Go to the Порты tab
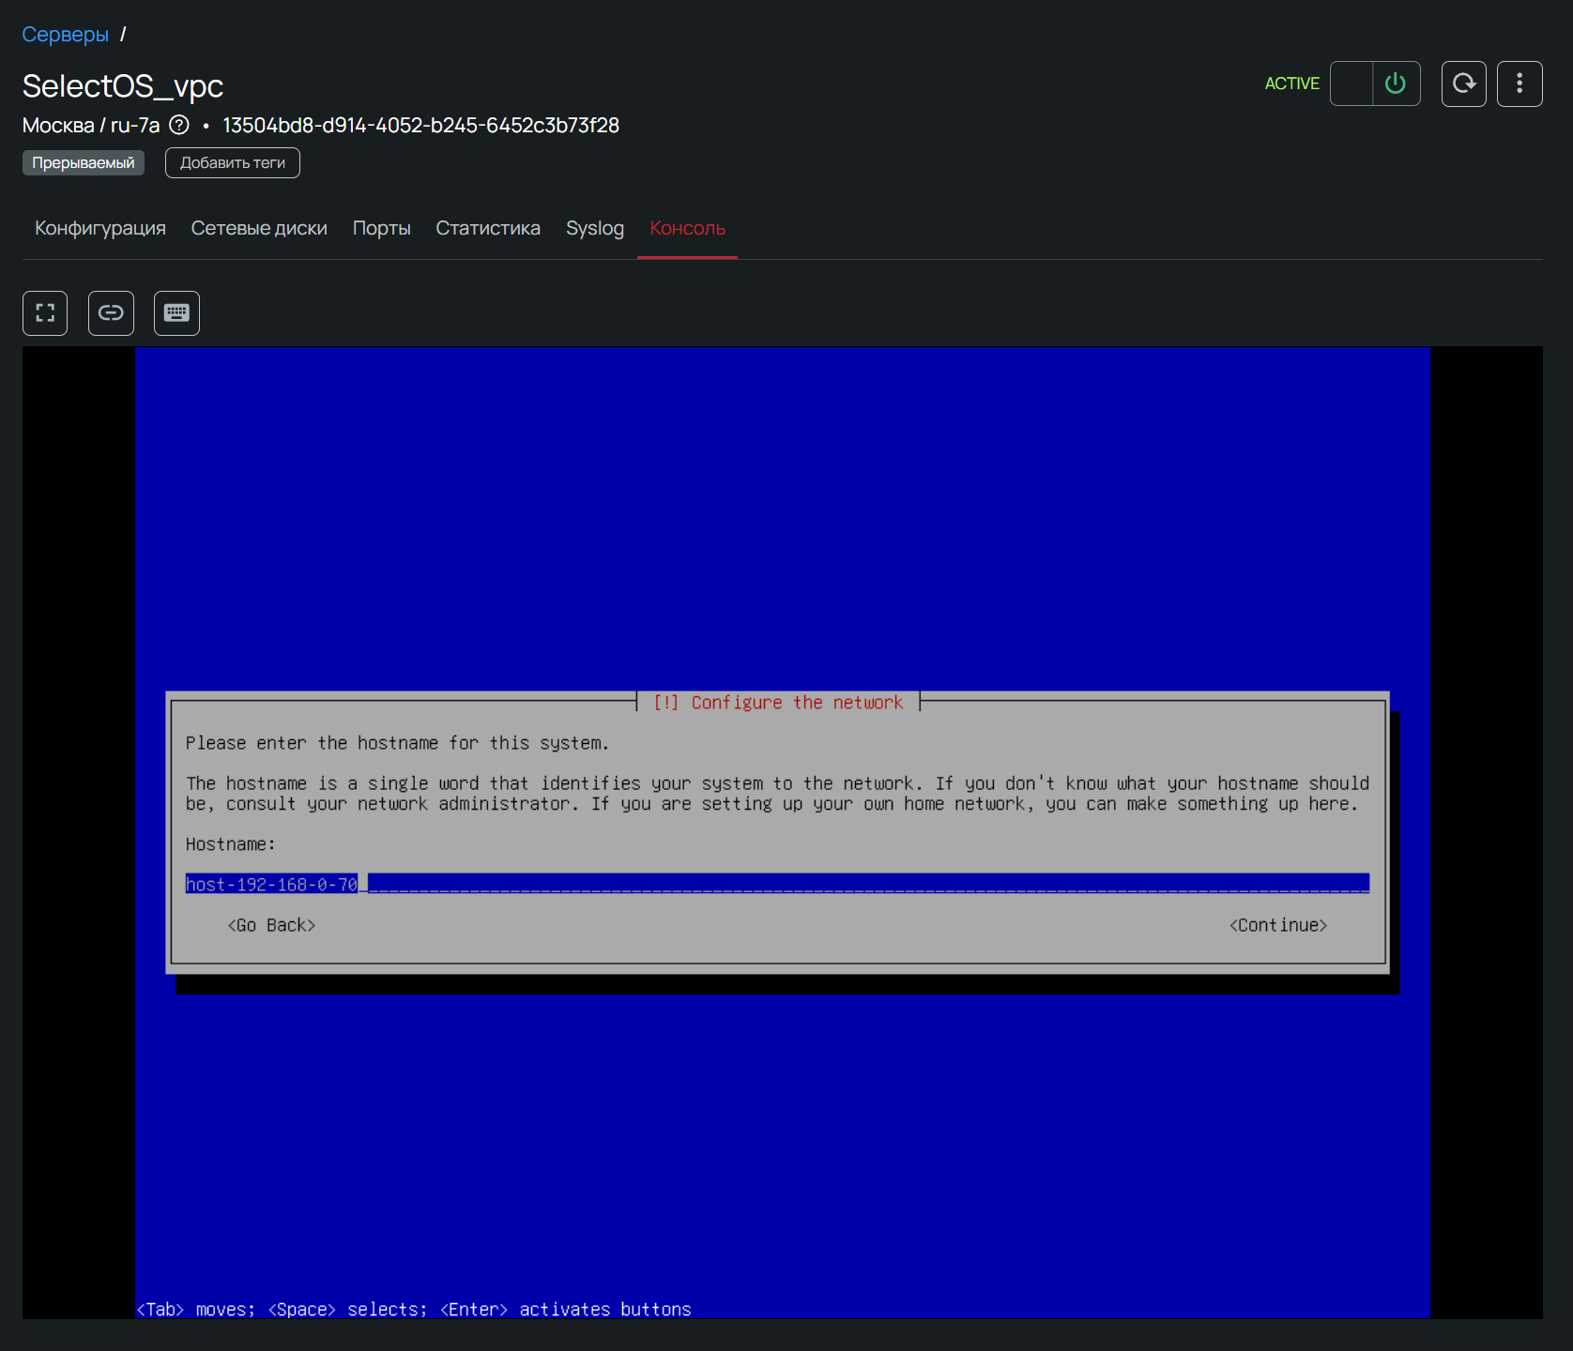This screenshot has height=1351, width=1573. (x=381, y=228)
